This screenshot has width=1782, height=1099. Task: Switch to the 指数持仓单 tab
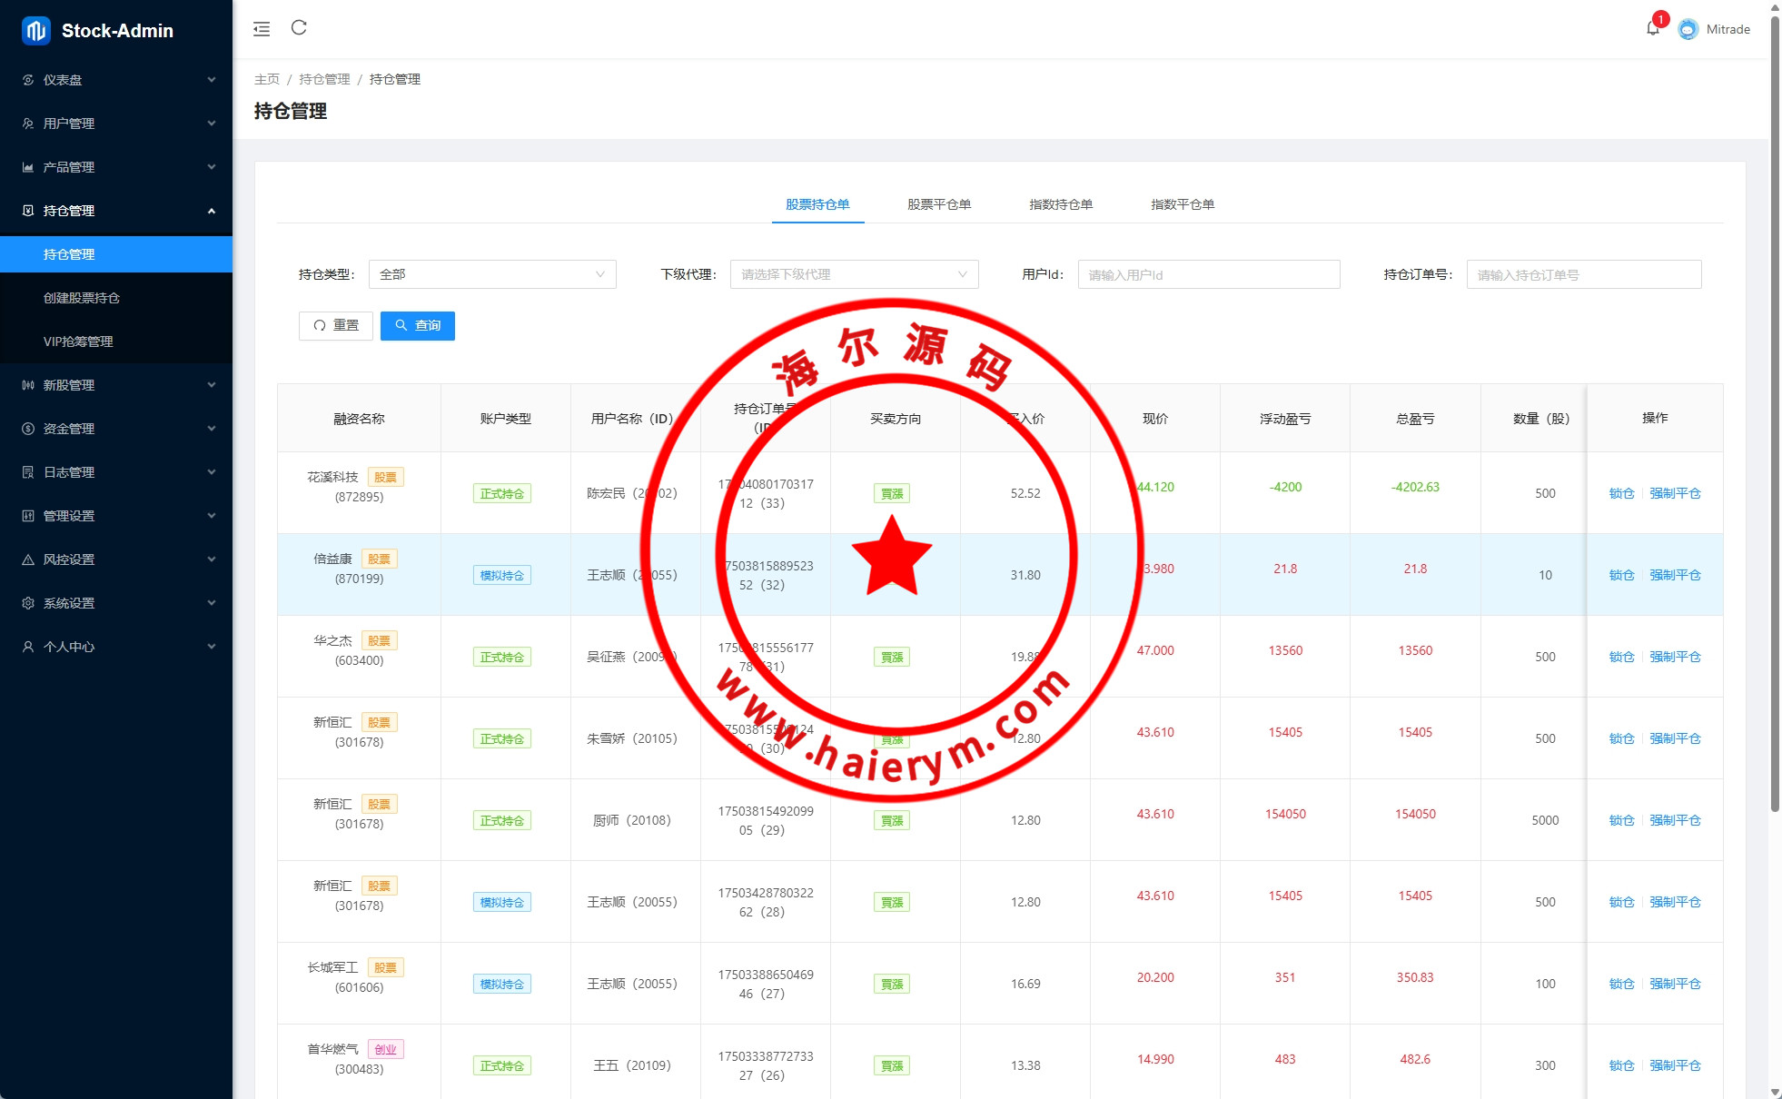click(x=1060, y=204)
